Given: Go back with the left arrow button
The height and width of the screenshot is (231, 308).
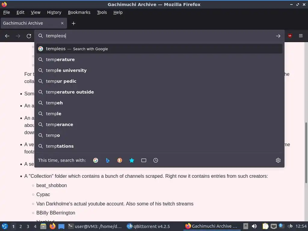Looking at the screenshot, I should tap(7, 36).
